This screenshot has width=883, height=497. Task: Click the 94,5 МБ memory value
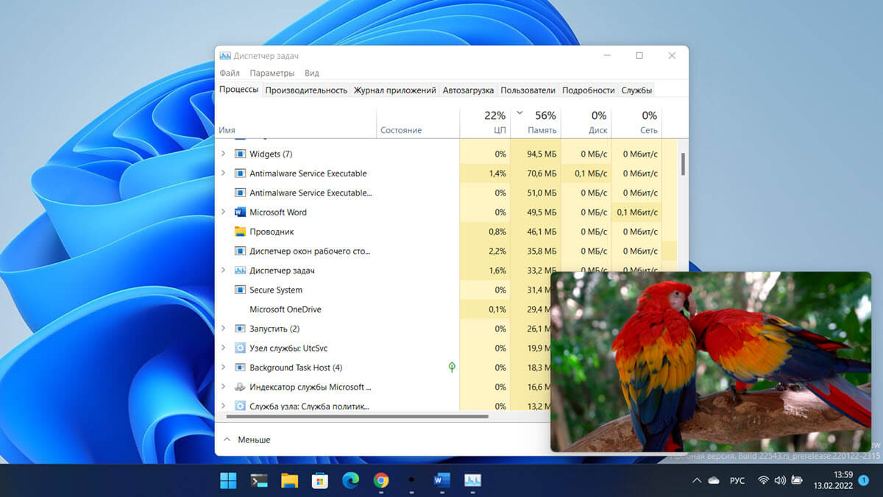tap(542, 154)
